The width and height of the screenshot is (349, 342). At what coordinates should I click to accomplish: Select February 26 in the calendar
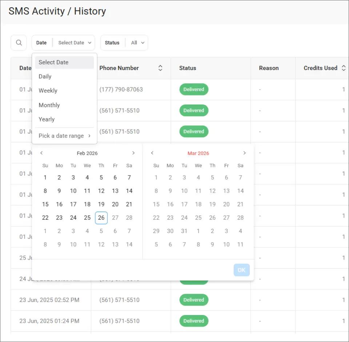(101, 217)
